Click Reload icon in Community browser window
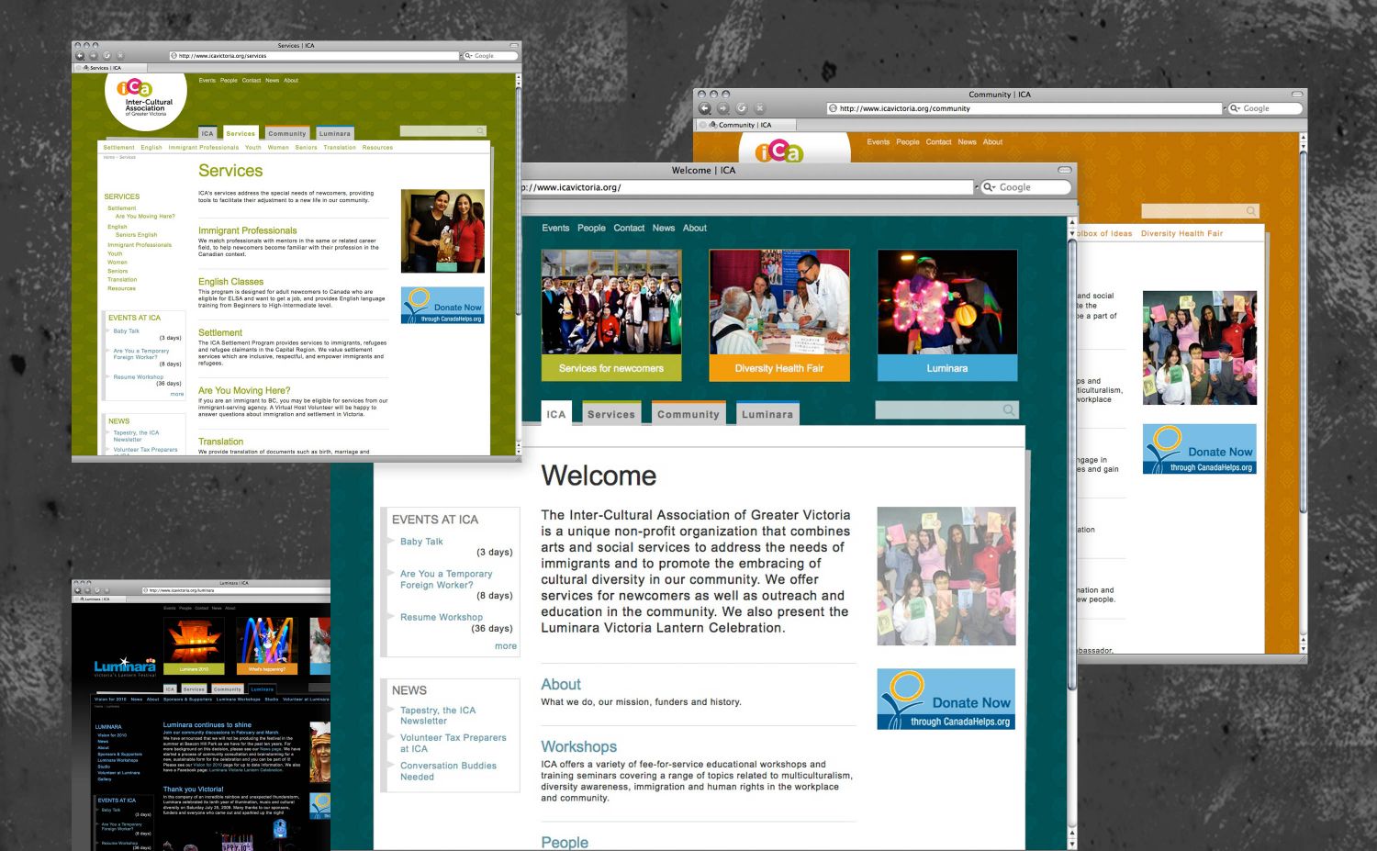This screenshot has height=851, width=1377. 742,108
